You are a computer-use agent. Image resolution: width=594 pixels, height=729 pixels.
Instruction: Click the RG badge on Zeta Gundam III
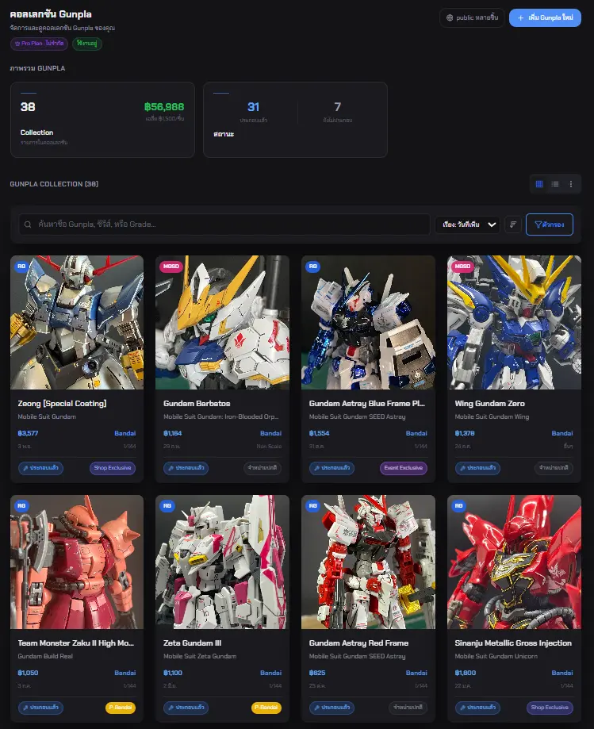167,506
